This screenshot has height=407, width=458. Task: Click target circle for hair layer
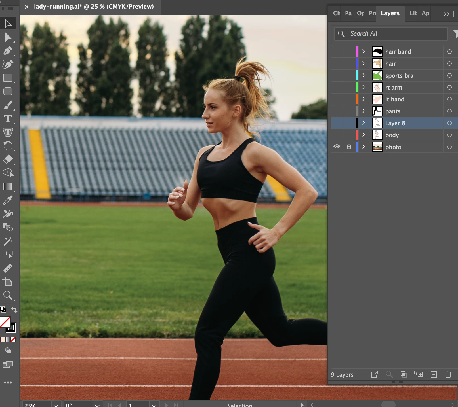[449, 63]
